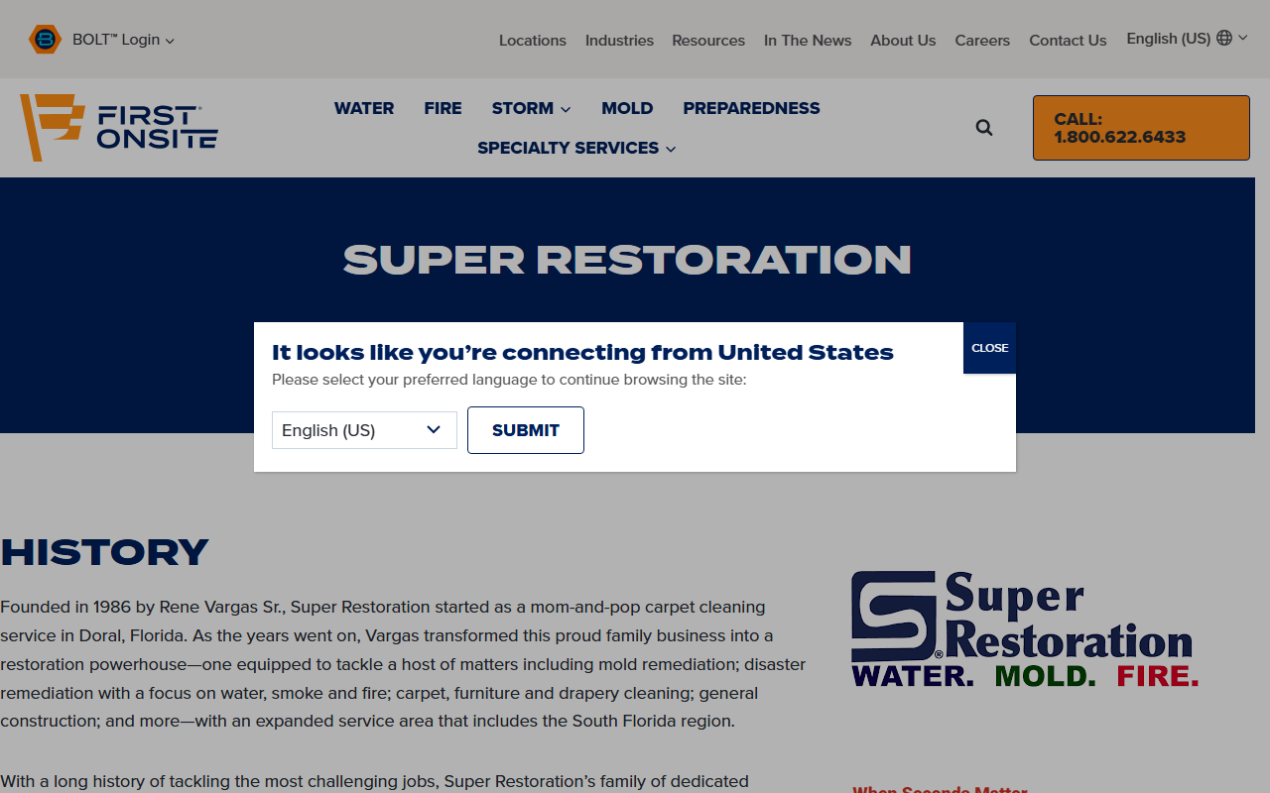Open the About Us link

click(x=903, y=40)
